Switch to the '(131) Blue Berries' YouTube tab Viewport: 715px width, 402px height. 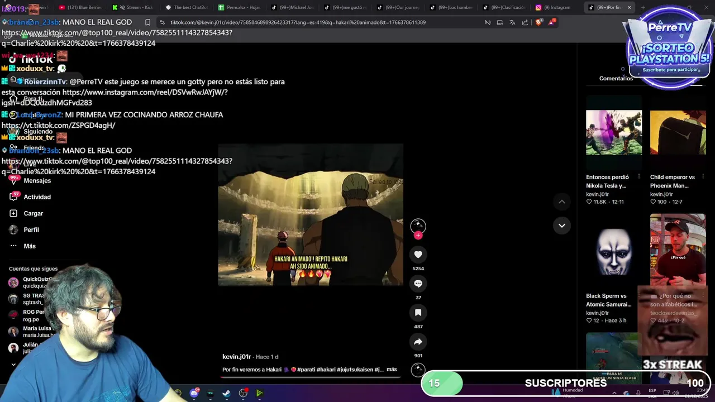click(80, 7)
